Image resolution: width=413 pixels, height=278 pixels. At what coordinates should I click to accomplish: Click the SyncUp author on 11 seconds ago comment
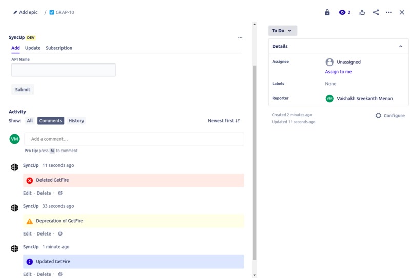31,165
